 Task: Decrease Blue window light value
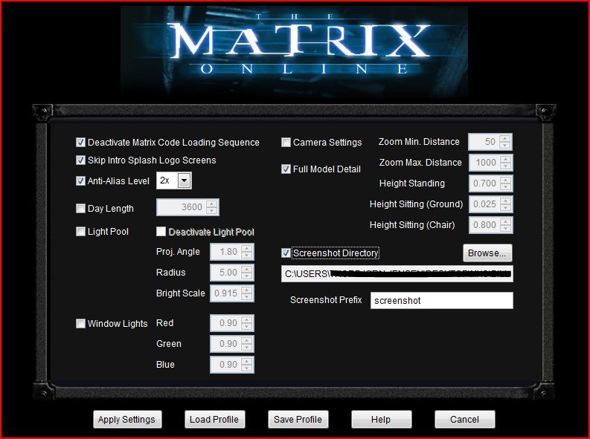[247, 368]
